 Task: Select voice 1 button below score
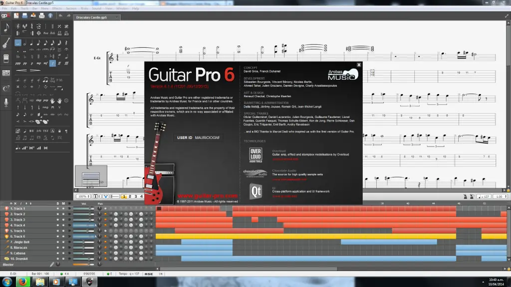[x=124, y=196]
